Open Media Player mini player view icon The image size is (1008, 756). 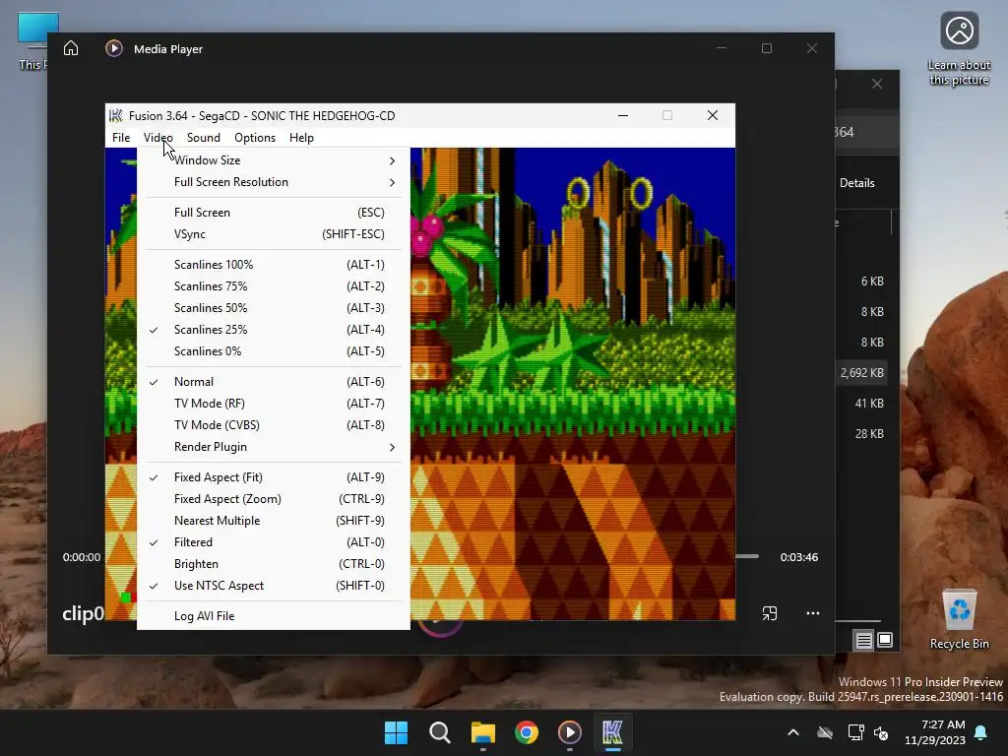point(770,613)
